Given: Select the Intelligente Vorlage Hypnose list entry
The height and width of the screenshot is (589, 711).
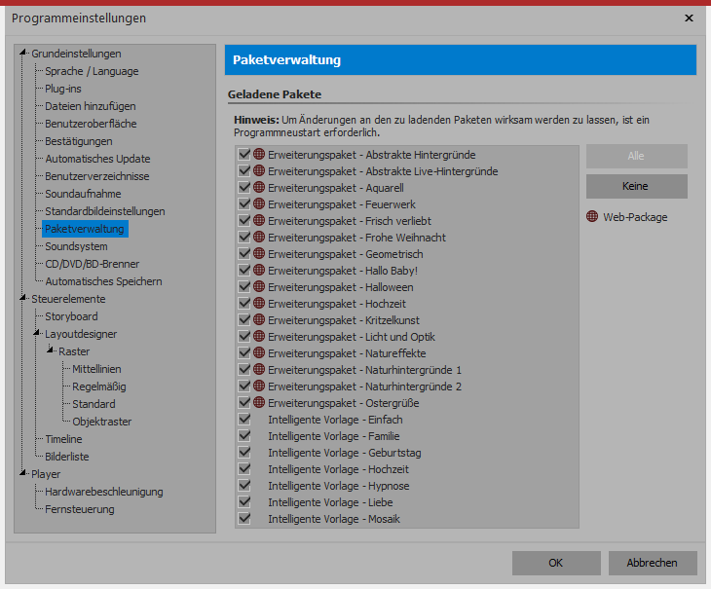Looking at the screenshot, I should [x=338, y=486].
